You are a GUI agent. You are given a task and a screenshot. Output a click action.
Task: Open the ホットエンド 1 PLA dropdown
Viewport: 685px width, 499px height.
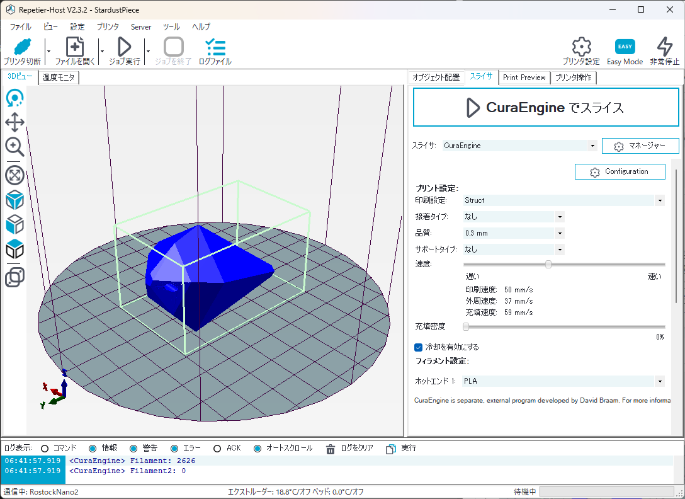coord(660,381)
